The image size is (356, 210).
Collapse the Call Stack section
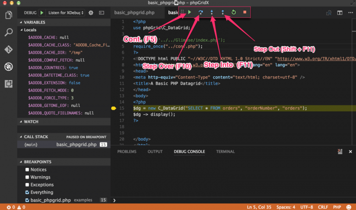coord(35,137)
